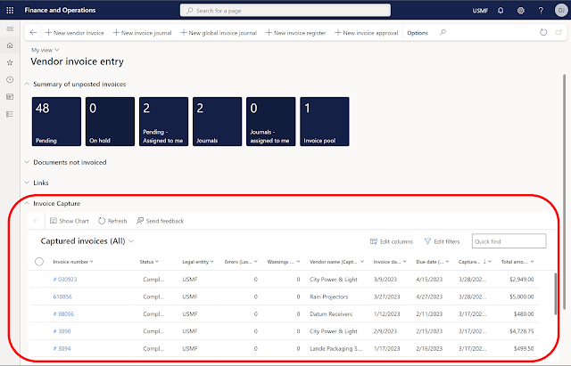This screenshot has height=366, width=571.
Task: Click back arrow in Invoice Capture toolbar
Action: (x=36, y=221)
